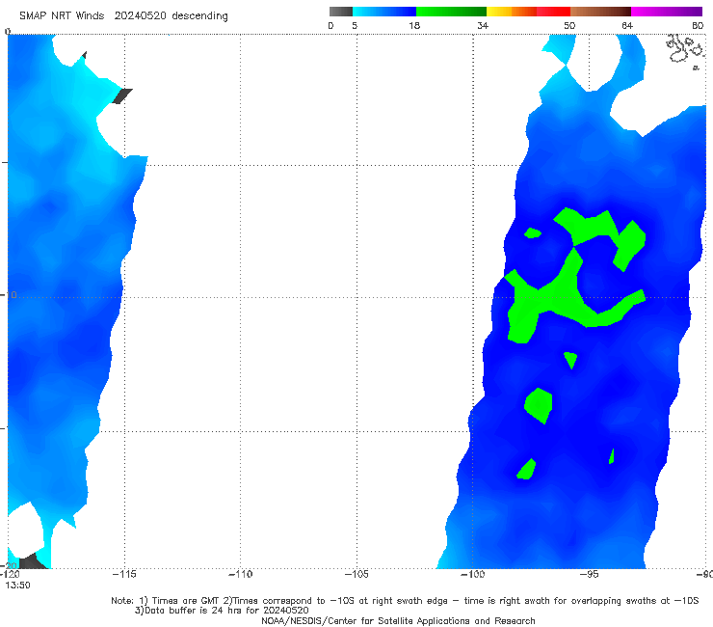Pick the brown segment of the color bar
713x627 pixels.
pos(600,12)
